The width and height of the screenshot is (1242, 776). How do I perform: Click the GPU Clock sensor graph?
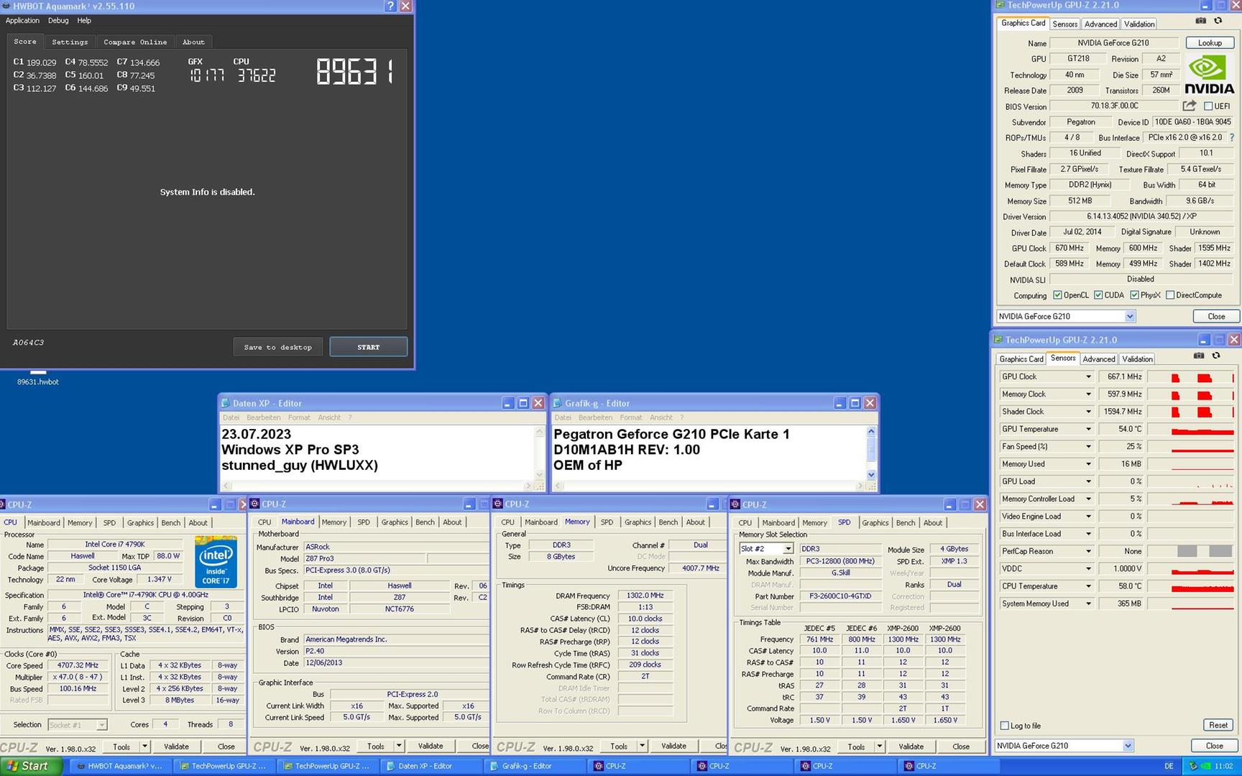(x=1191, y=377)
